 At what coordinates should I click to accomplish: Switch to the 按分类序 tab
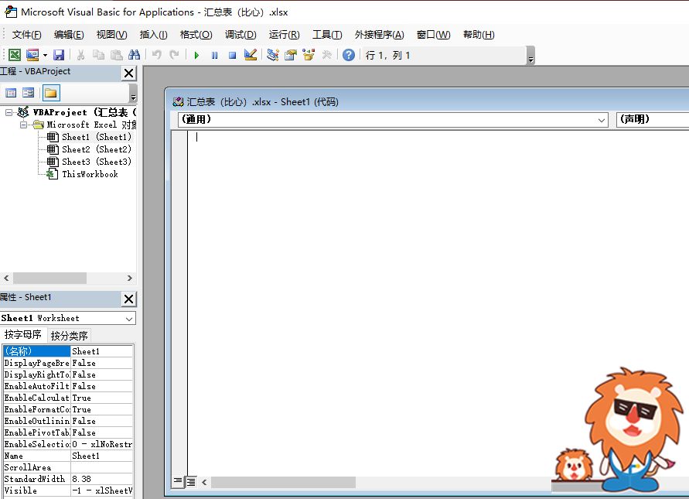pos(69,336)
